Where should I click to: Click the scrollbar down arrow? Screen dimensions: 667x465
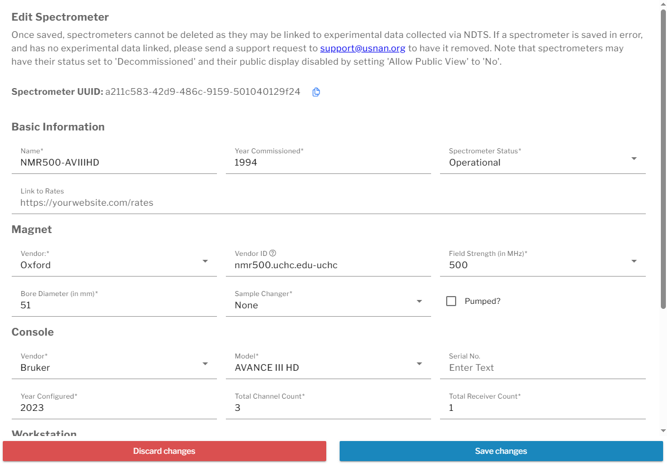click(x=663, y=430)
